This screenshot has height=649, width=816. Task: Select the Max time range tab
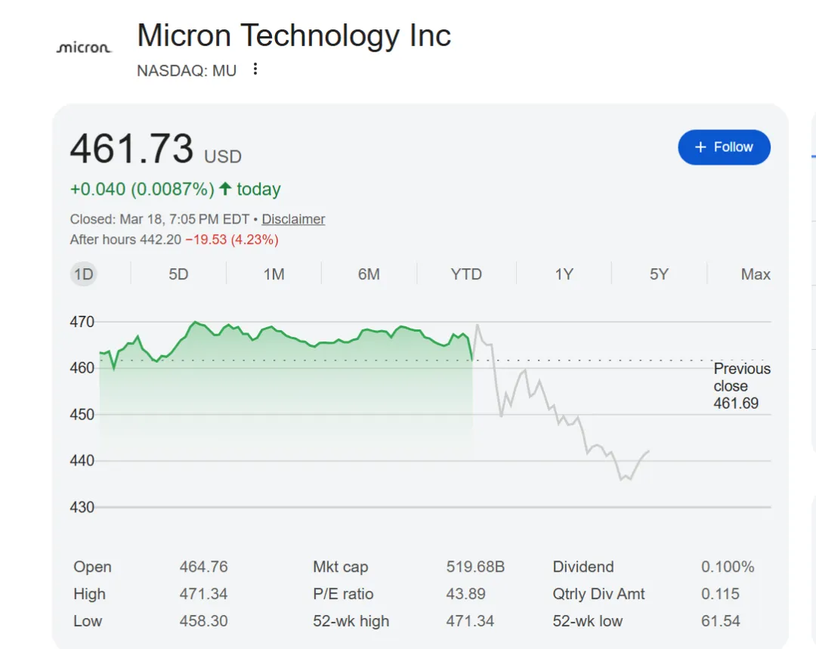(756, 274)
